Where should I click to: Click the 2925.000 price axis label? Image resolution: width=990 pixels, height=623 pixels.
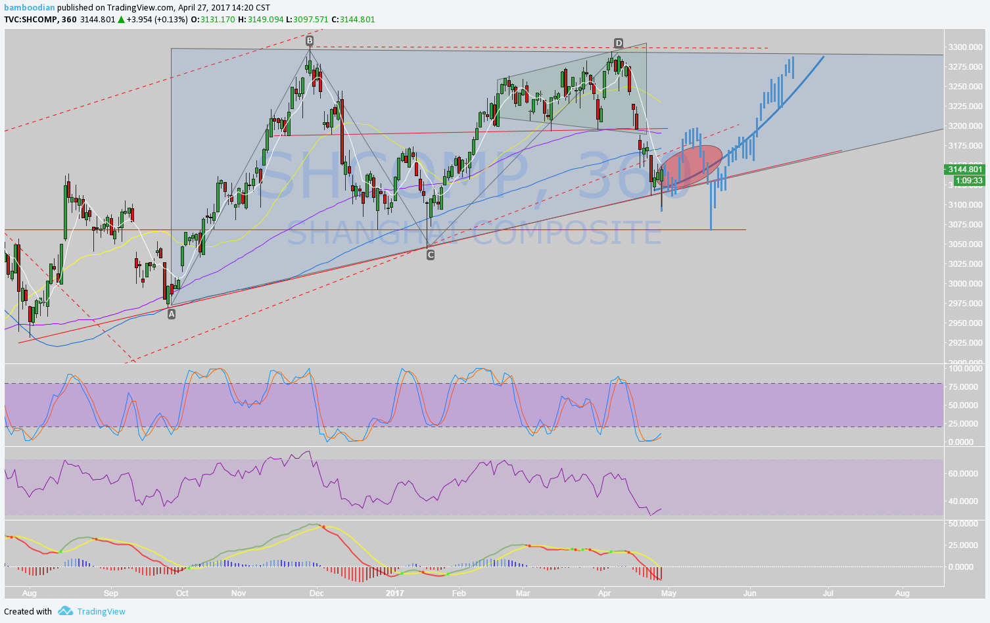pos(965,343)
